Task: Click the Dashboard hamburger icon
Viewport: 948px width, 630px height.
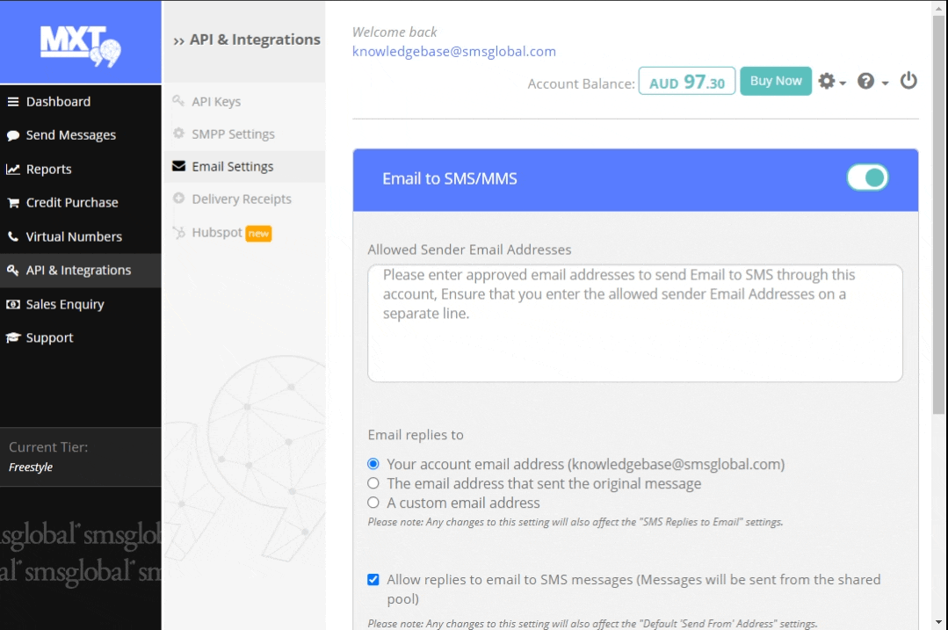Action: point(13,102)
